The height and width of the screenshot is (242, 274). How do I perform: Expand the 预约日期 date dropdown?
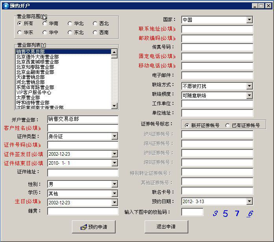250,201
